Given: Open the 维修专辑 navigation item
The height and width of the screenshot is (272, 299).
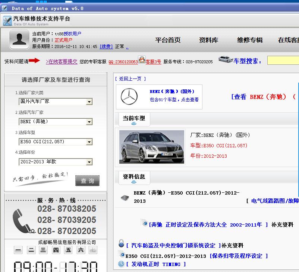Looking at the screenshot, I should click(250, 40).
